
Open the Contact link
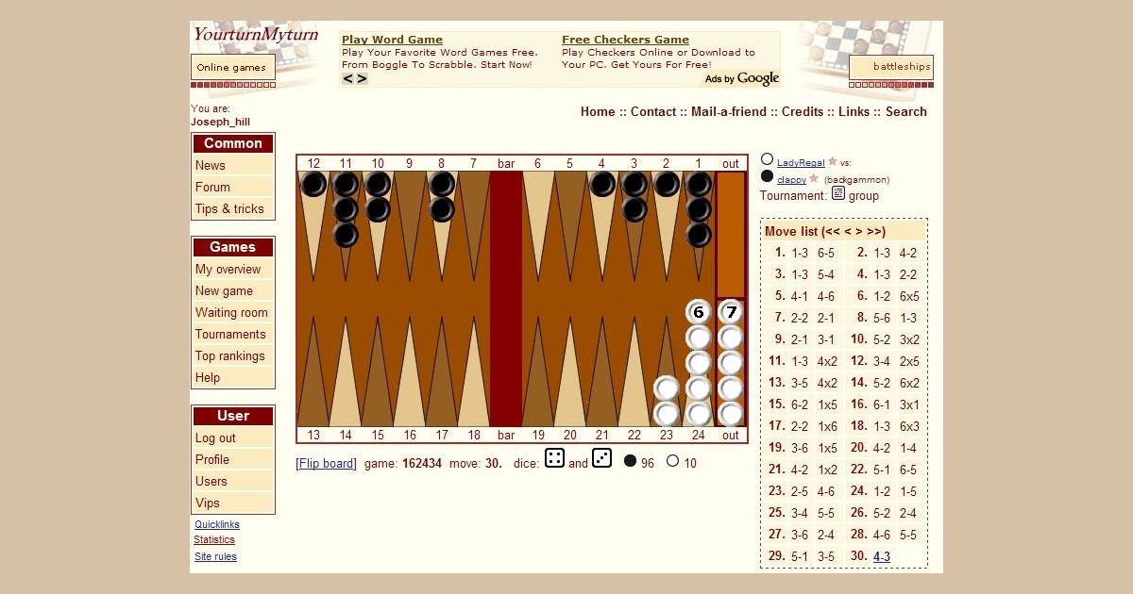coord(653,111)
